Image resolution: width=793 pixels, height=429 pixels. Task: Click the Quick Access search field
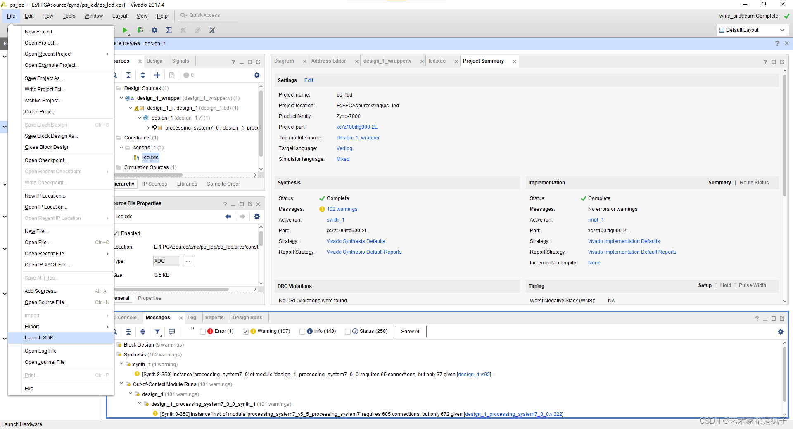click(209, 15)
